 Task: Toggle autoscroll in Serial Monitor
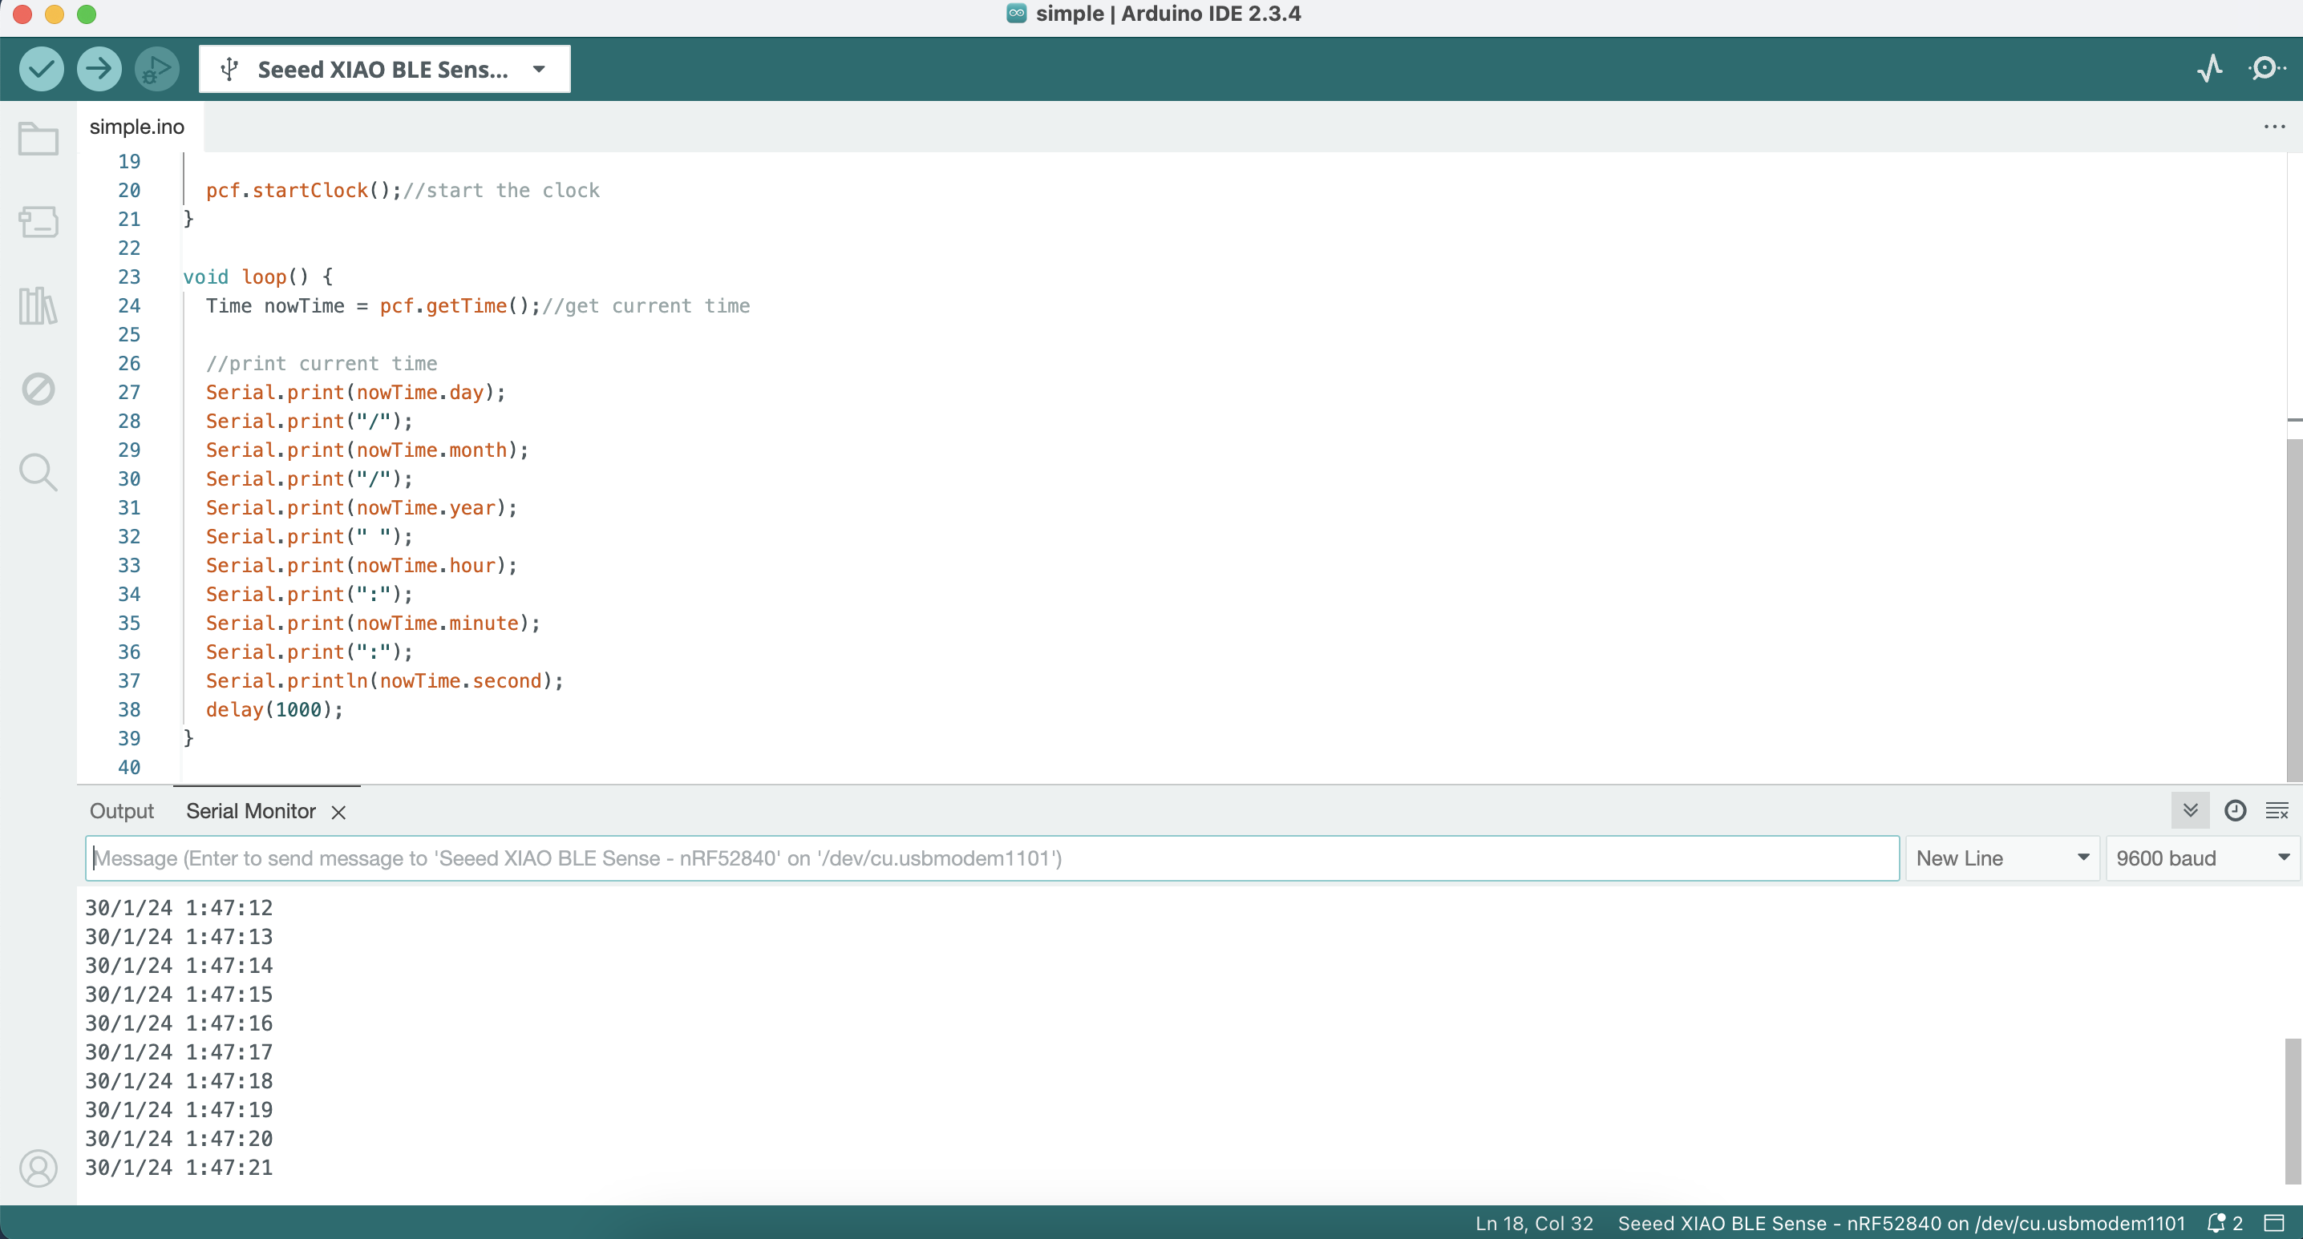[x=2189, y=810]
